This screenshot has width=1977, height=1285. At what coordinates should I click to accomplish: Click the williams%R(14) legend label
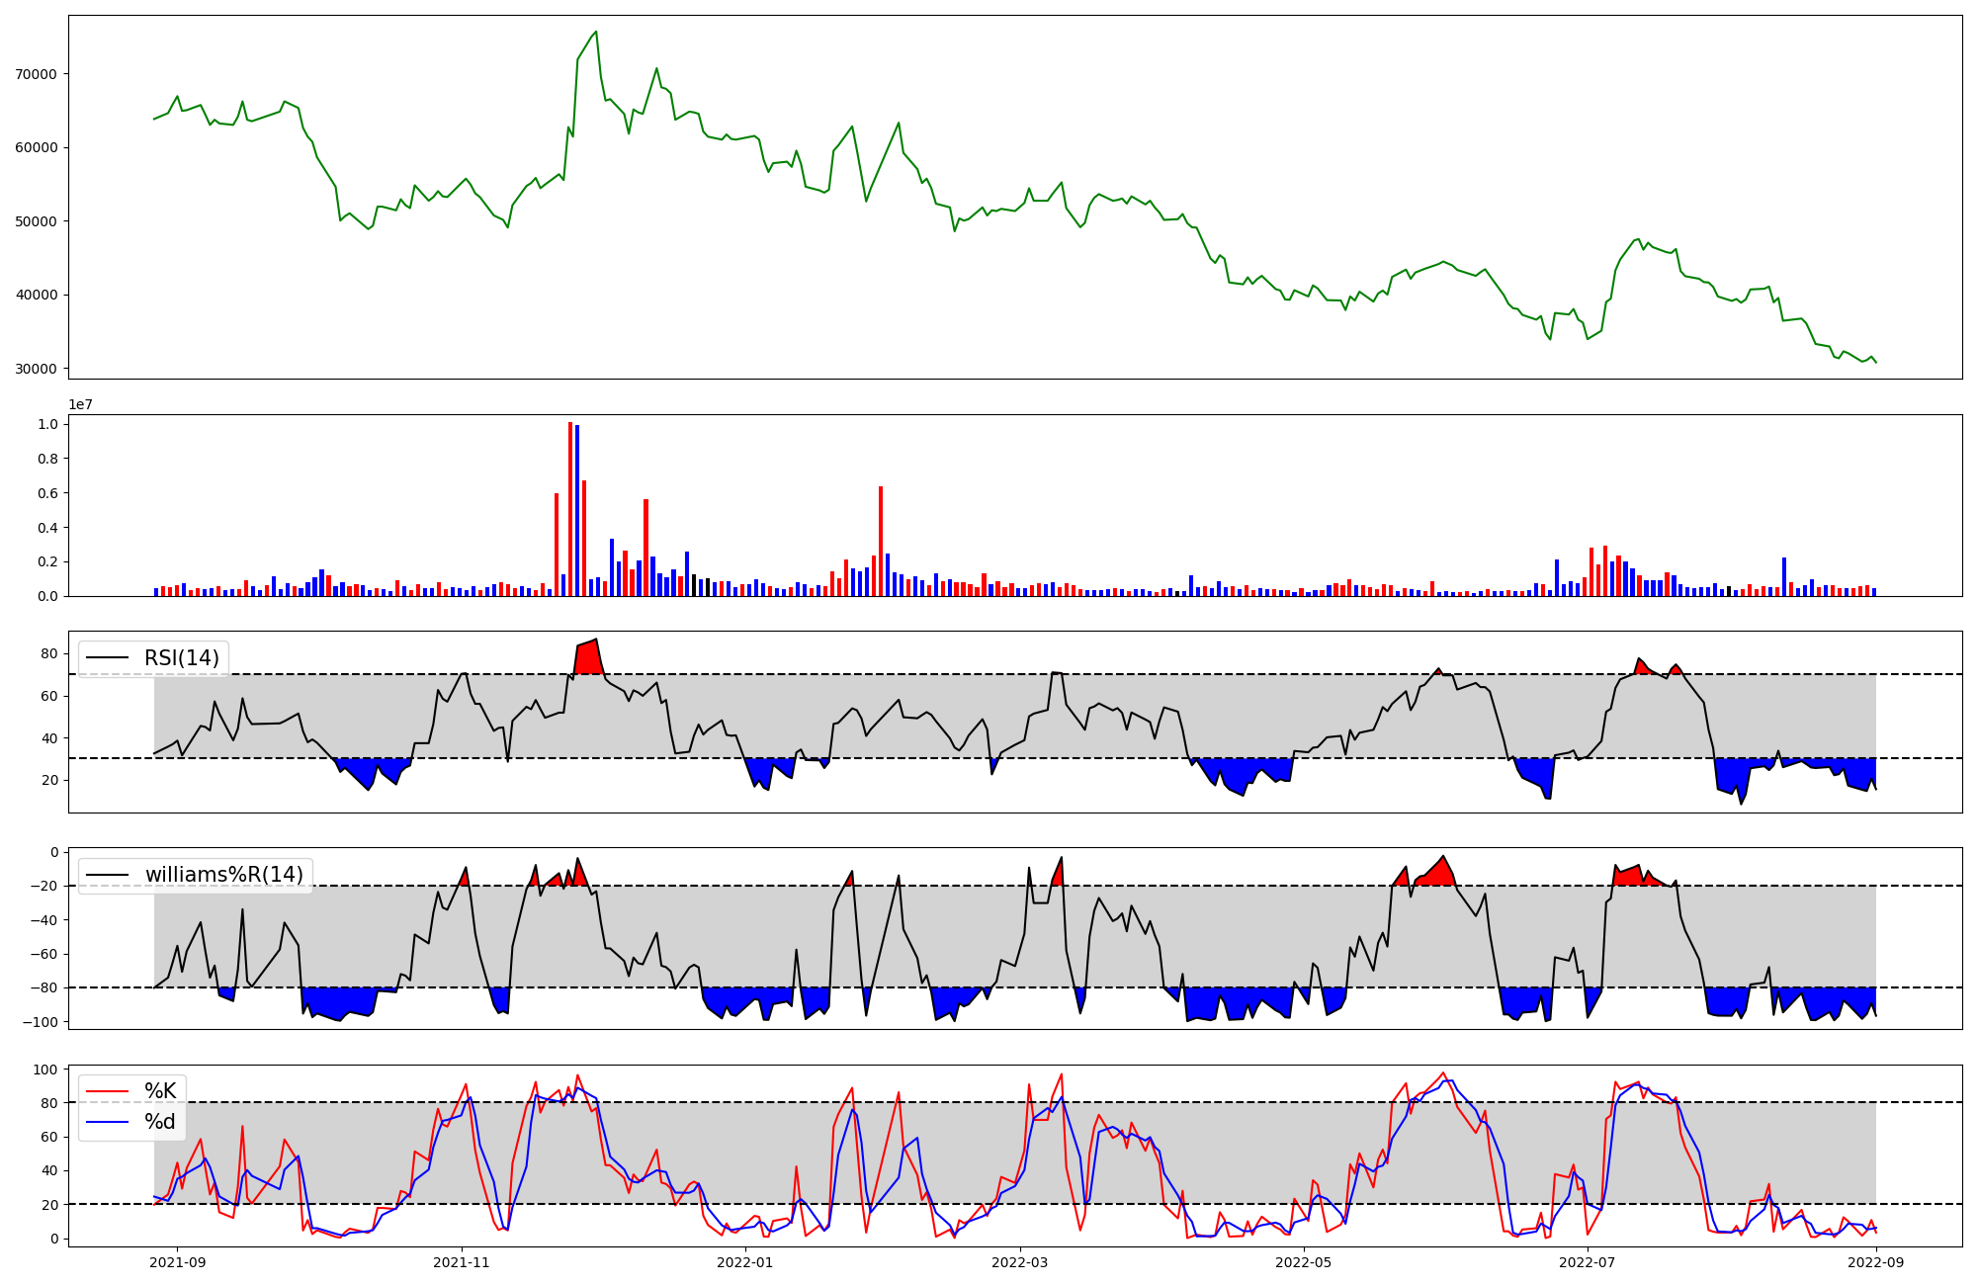(224, 875)
